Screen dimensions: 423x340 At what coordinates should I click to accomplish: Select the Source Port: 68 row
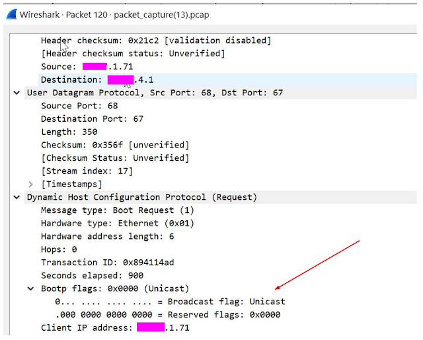point(79,106)
